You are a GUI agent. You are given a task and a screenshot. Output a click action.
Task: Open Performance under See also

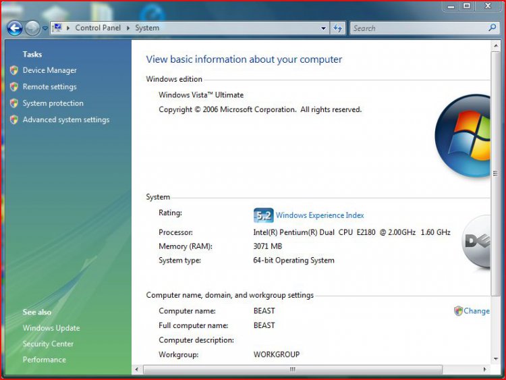[x=45, y=360]
